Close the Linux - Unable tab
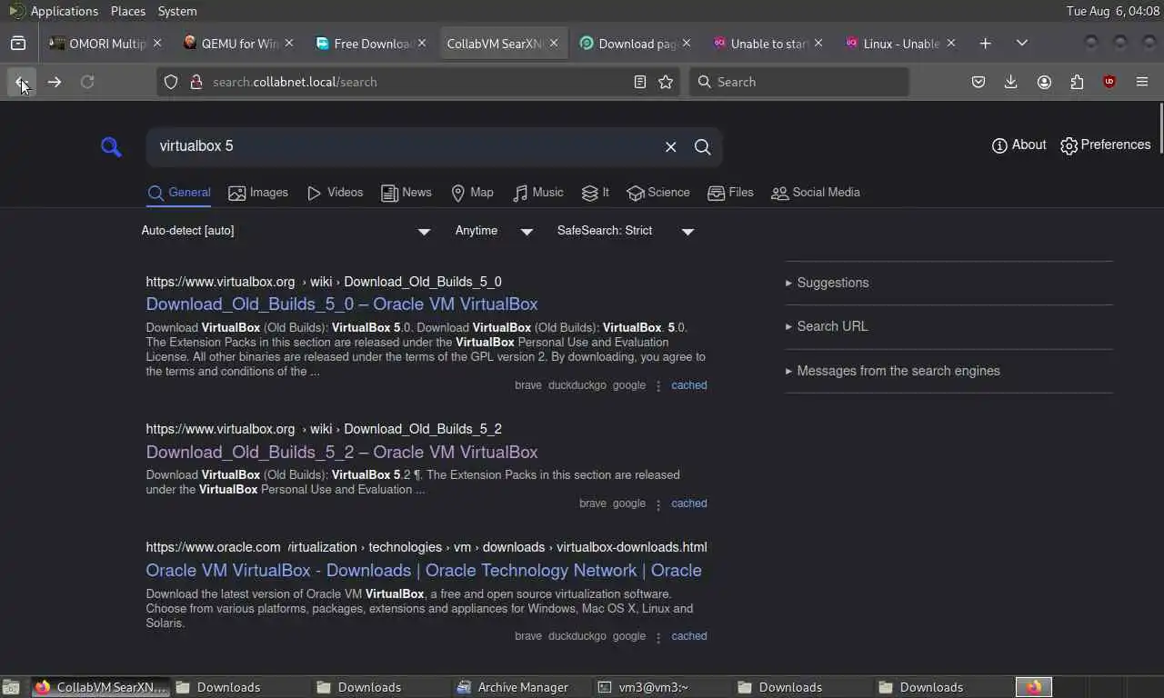This screenshot has height=698, width=1164. pyautogui.click(x=950, y=43)
